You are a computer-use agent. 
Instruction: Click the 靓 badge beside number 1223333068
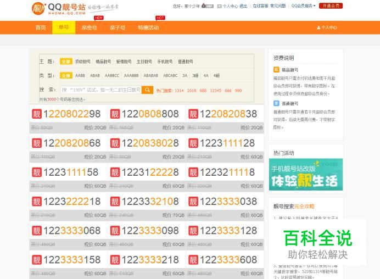(37, 231)
